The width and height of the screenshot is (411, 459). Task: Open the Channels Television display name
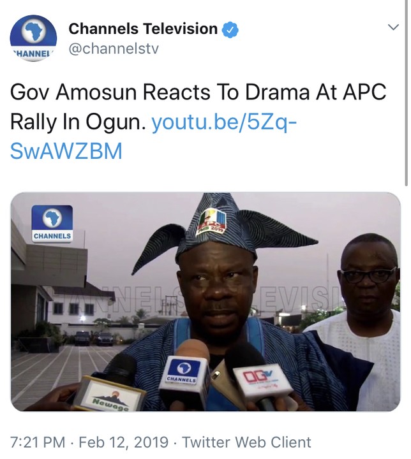[143, 29]
